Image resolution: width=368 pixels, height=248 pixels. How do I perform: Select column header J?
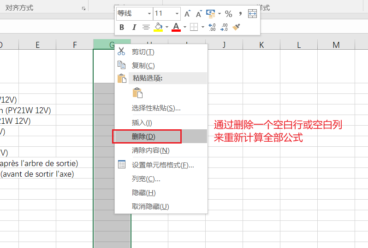(224, 45)
